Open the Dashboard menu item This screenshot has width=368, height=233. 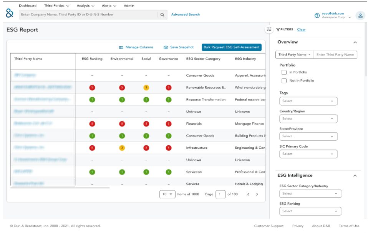pos(28,6)
